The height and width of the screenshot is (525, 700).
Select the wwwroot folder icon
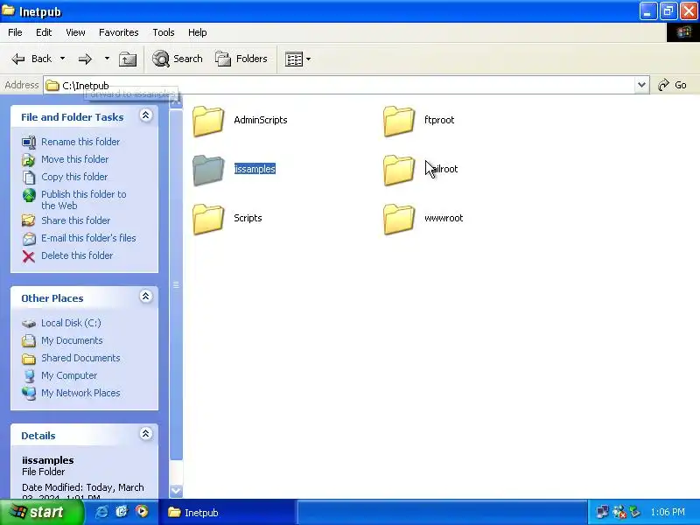pos(399,219)
